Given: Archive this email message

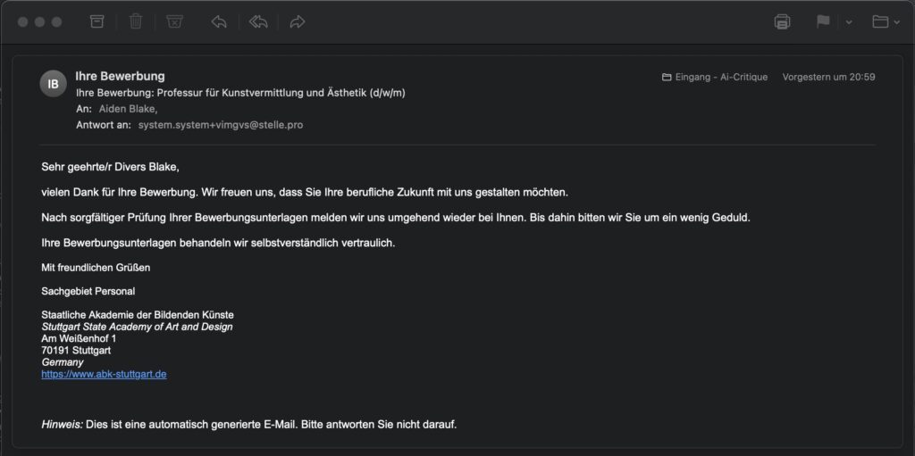Looking at the screenshot, I should pyautogui.click(x=97, y=21).
